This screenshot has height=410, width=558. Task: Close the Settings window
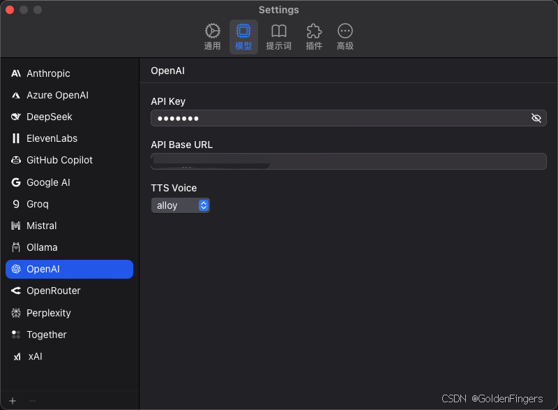coord(10,10)
